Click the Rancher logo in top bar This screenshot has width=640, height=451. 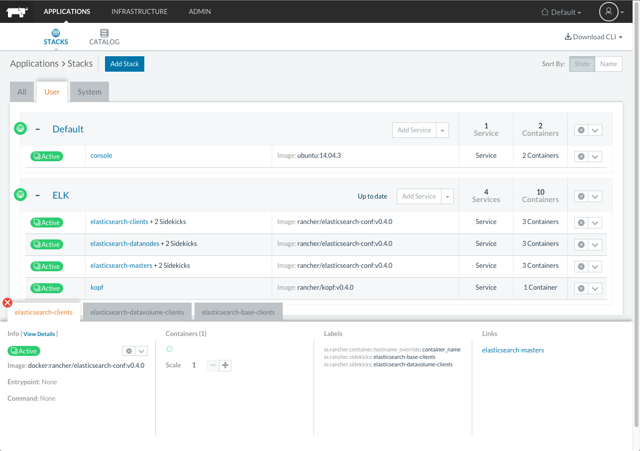[16, 11]
